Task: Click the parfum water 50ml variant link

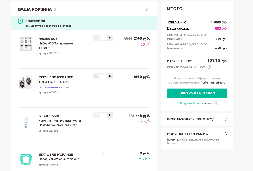Action: pos(54,87)
